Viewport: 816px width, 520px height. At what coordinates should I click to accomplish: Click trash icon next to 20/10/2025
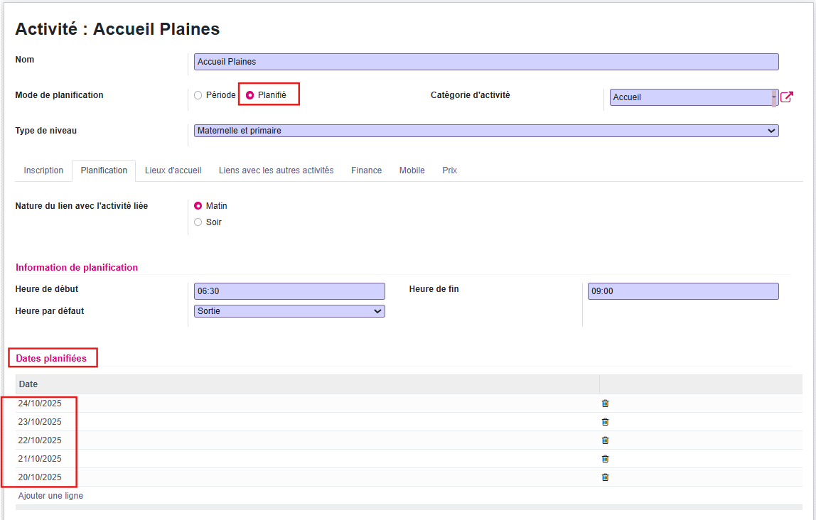605,477
